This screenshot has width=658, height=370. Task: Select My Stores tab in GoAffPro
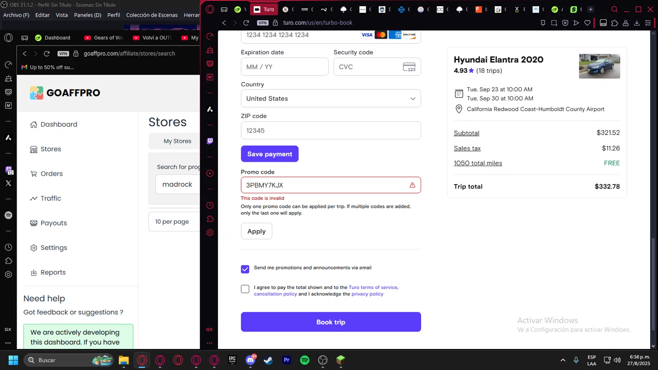click(177, 141)
